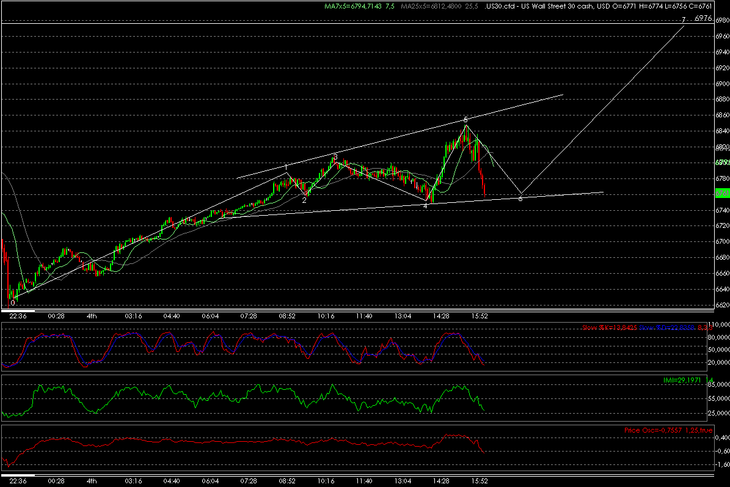Screen dimensions: 730x487
Task: Select wave label 0 at the chart start
Action: [13, 302]
